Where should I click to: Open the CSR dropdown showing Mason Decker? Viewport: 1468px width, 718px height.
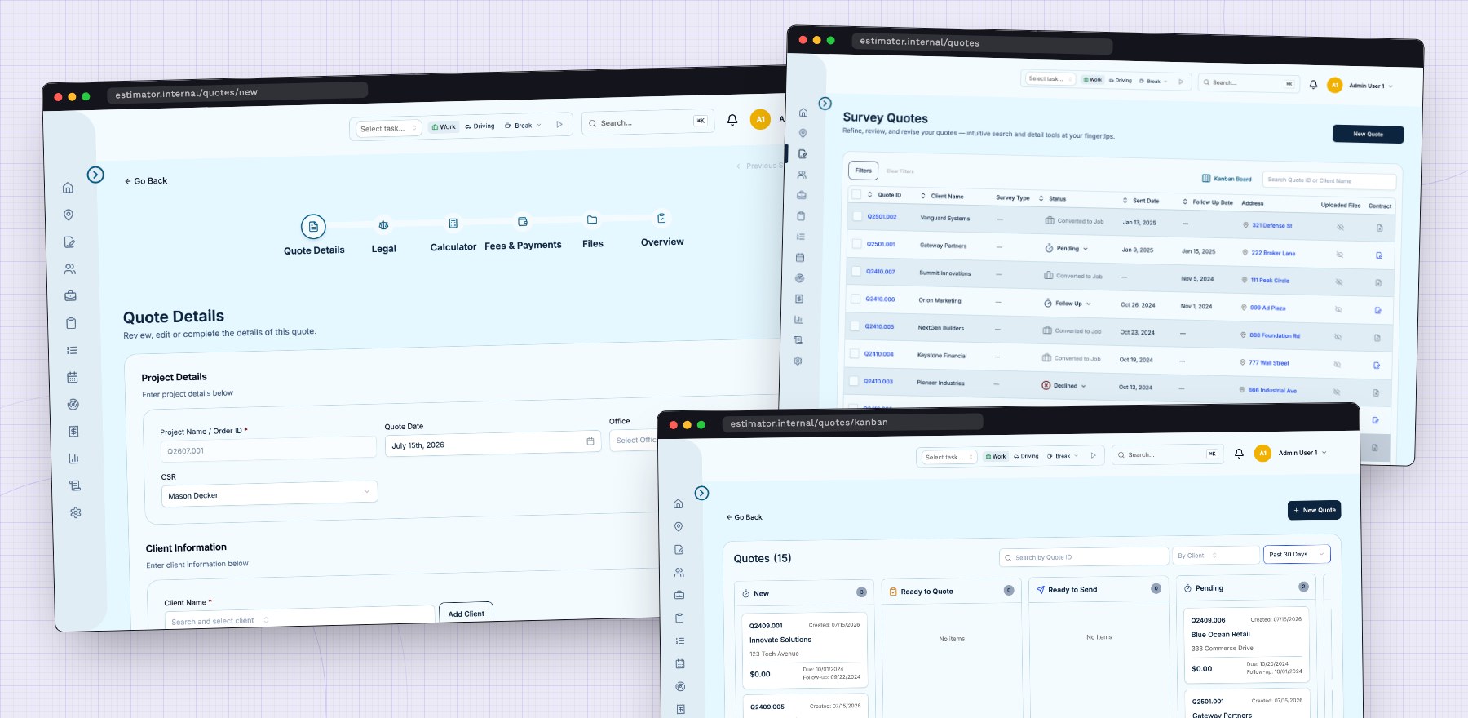point(269,494)
